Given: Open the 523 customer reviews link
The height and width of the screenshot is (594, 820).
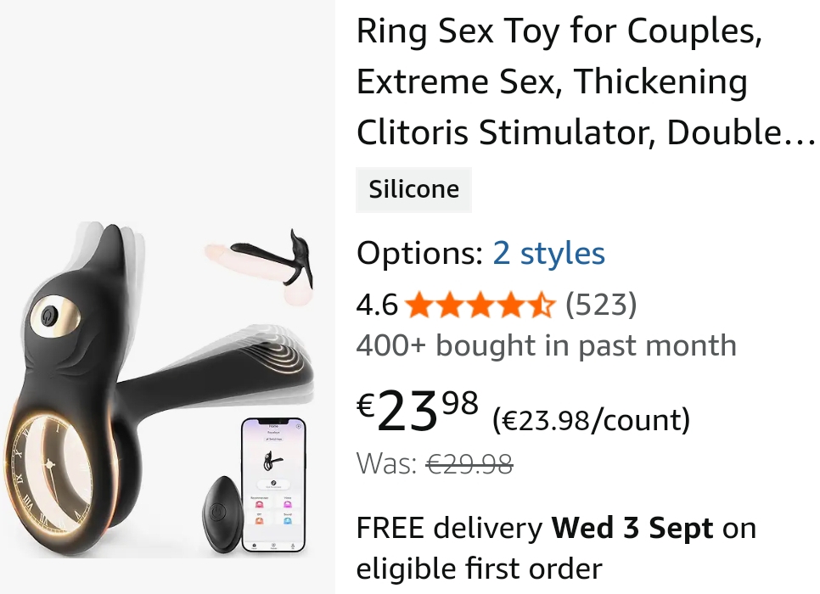Looking at the screenshot, I should [601, 305].
